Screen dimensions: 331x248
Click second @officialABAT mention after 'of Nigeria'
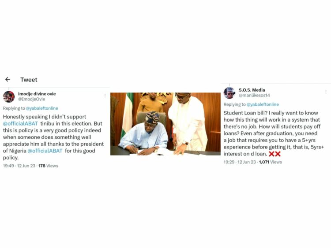click(x=45, y=151)
